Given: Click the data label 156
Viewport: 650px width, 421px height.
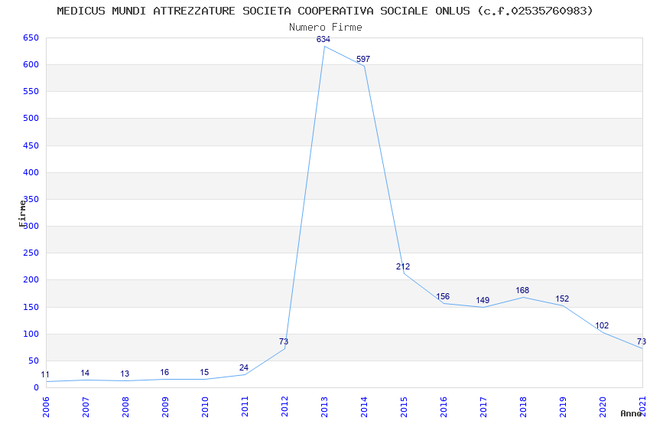Looking at the screenshot, I should [x=443, y=296].
